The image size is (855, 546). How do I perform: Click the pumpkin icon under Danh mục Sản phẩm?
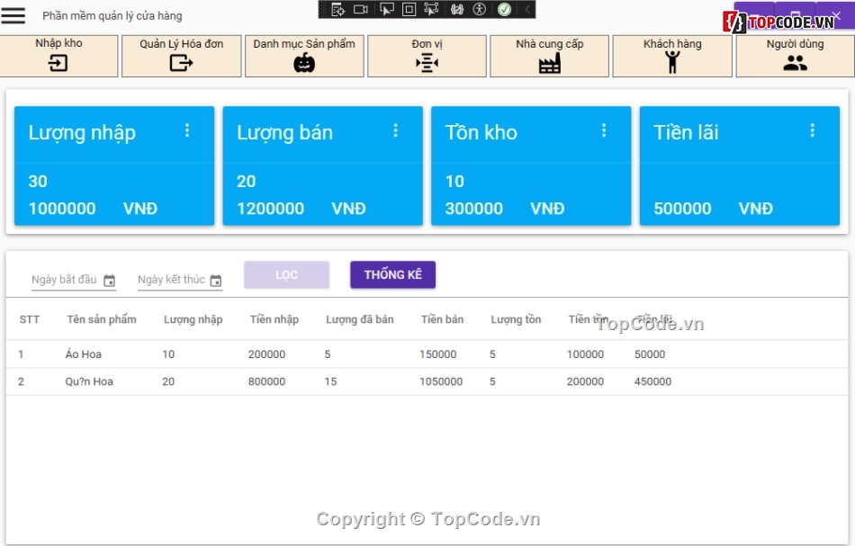tap(304, 64)
